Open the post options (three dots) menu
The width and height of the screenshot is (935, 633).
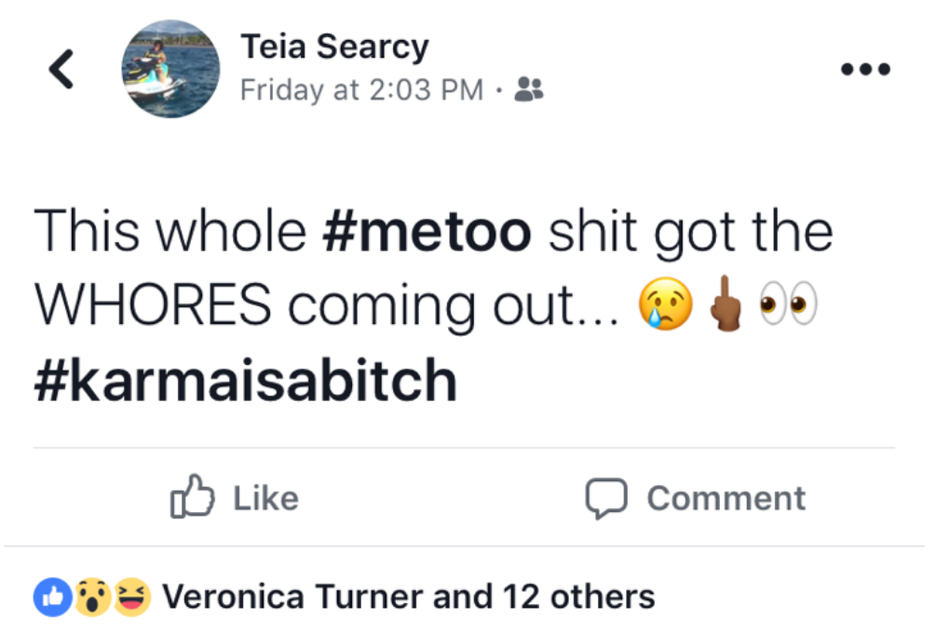[x=865, y=68]
